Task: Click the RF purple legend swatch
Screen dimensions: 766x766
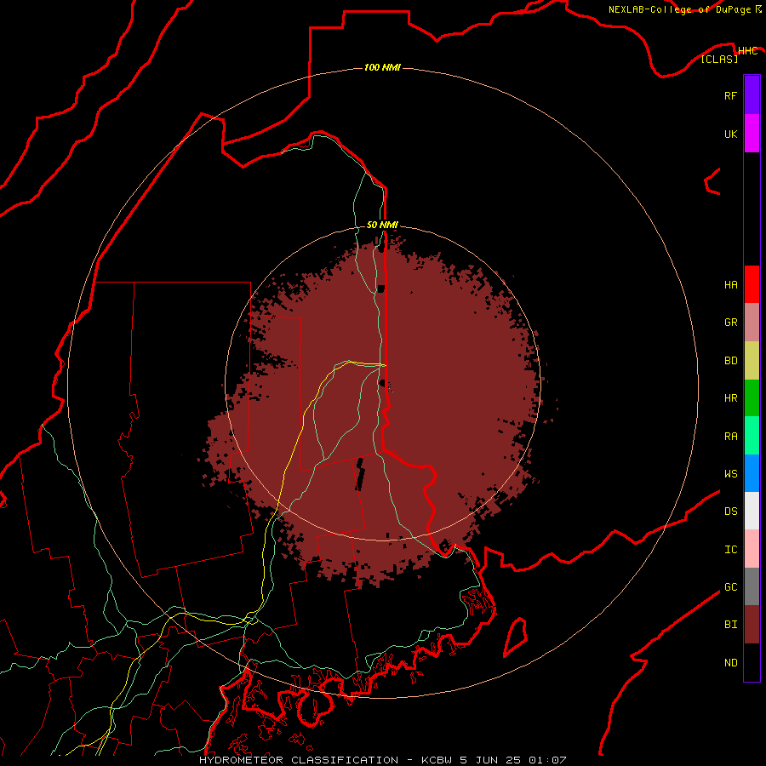Action: (x=752, y=95)
